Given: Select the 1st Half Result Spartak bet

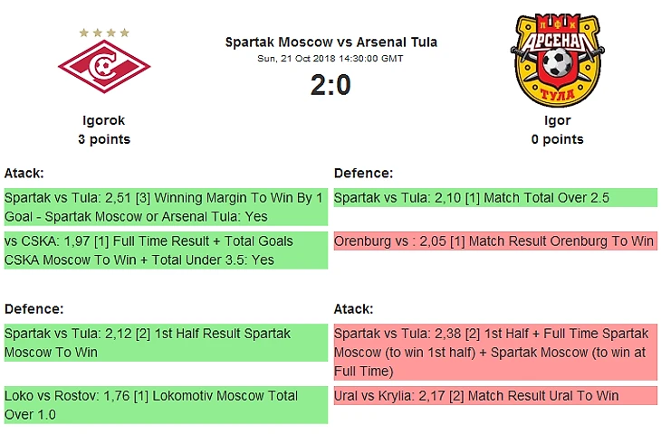Looking at the screenshot, I should (164, 343).
